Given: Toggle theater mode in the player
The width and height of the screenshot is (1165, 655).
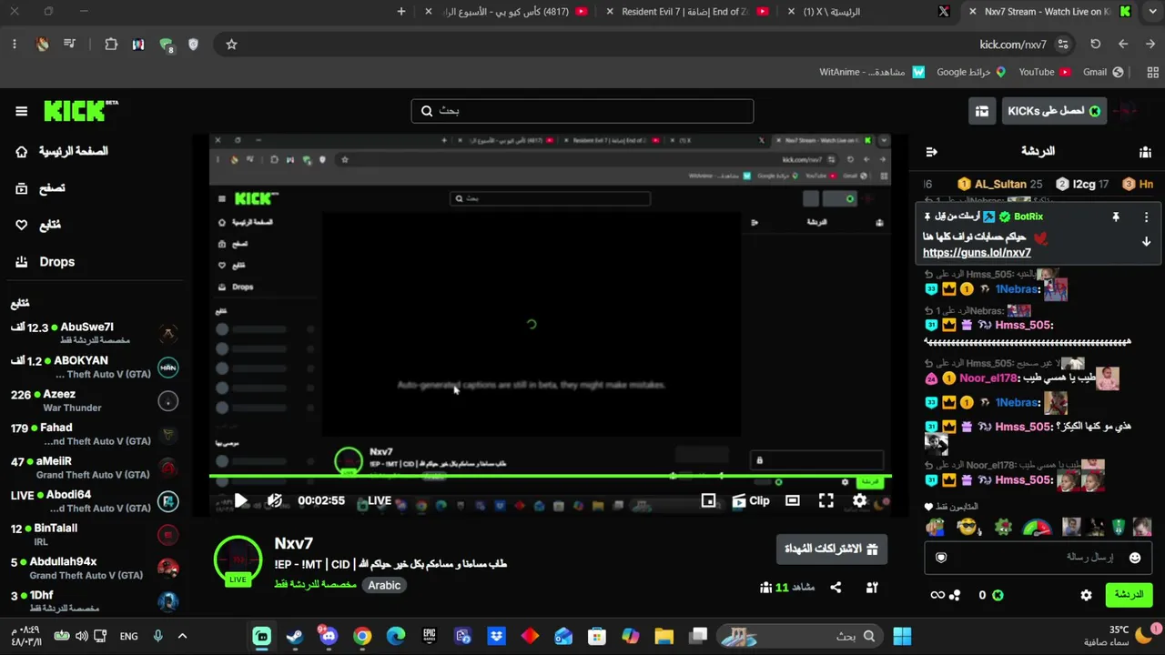Looking at the screenshot, I should tap(793, 500).
